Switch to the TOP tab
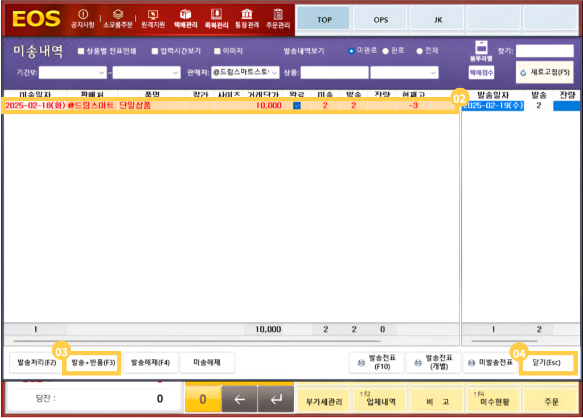This screenshot has width=583, height=418. coord(324,19)
